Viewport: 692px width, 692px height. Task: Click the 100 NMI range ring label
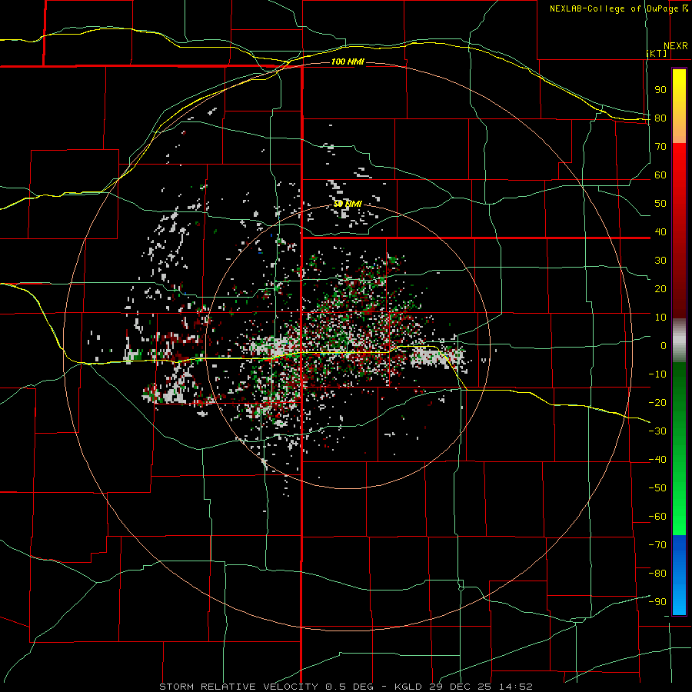(x=348, y=62)
